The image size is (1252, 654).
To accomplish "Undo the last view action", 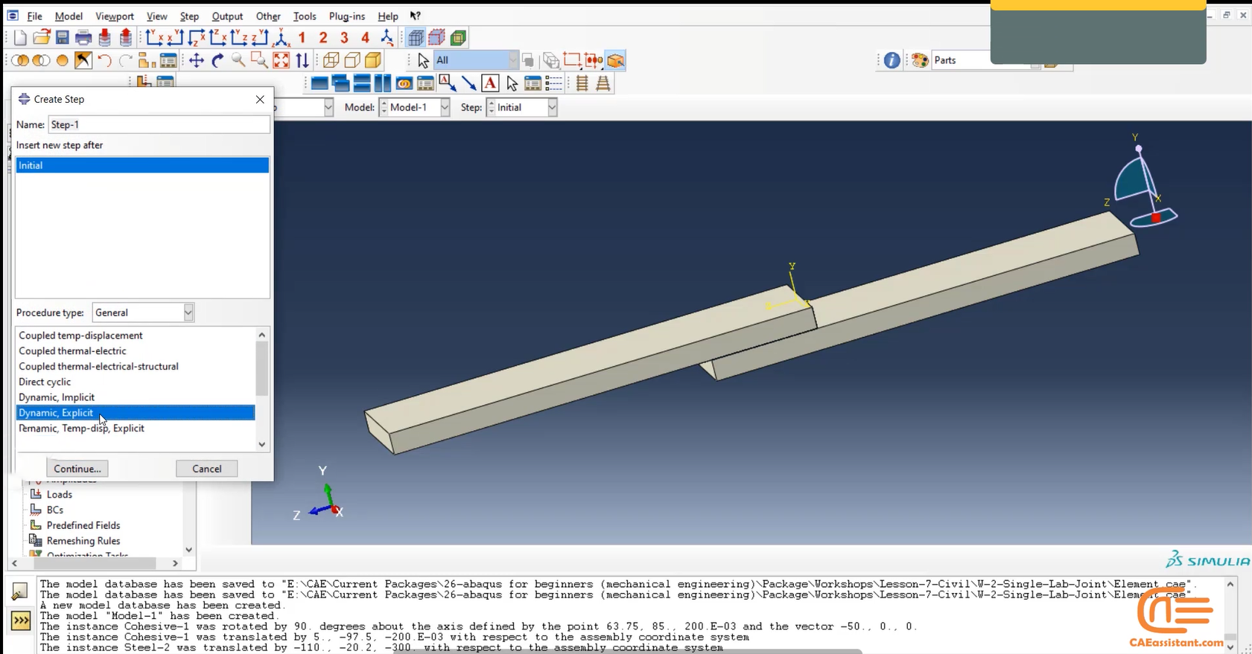I will (104, 60).
